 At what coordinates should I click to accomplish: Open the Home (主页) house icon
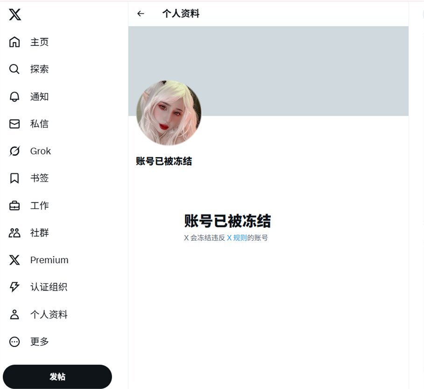click(14, 42)
